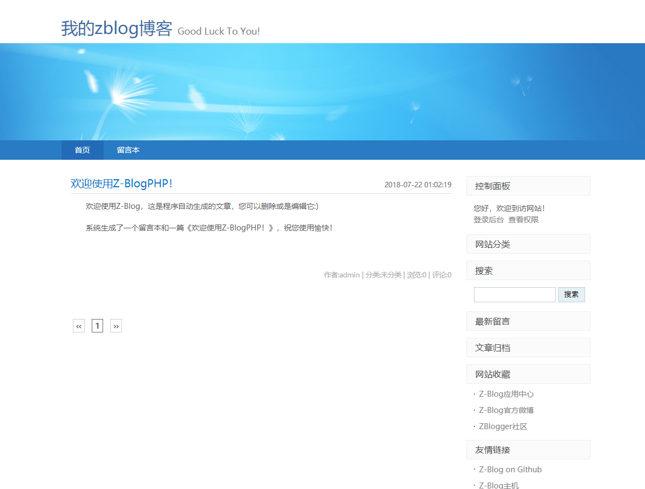
Task: Click the next page arrow icon
Action: (x=116, y=325)
